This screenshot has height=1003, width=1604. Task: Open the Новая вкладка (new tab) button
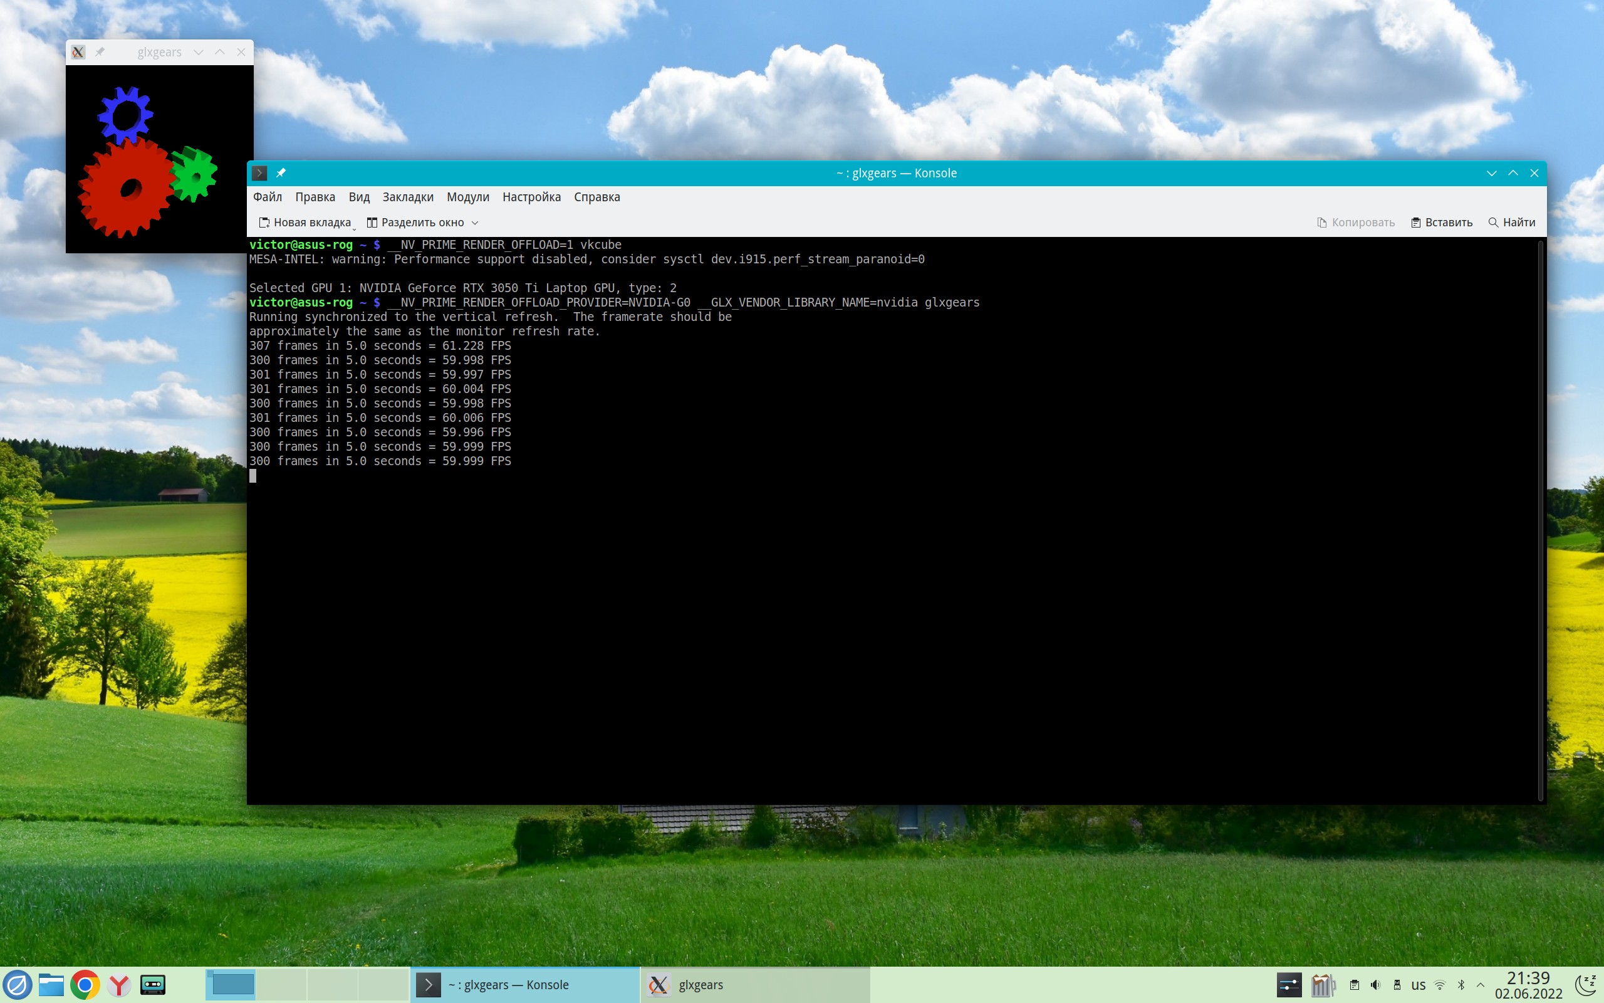point(305,222)
